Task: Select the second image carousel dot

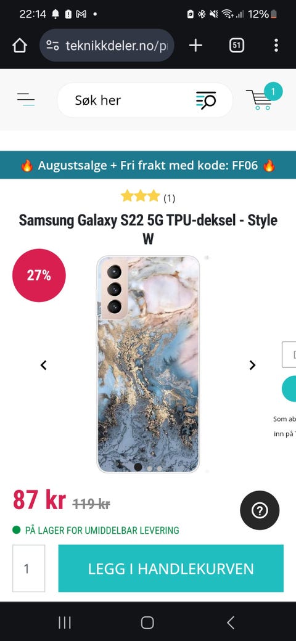Action: tap(149, 468)
